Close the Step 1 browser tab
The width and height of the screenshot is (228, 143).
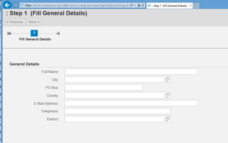190,5
